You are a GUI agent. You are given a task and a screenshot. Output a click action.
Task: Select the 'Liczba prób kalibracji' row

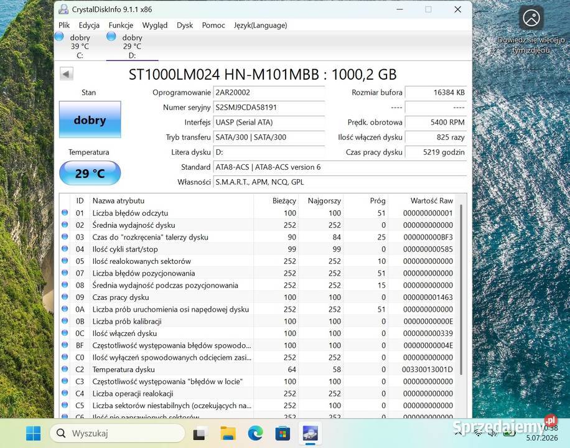point(258,321)
